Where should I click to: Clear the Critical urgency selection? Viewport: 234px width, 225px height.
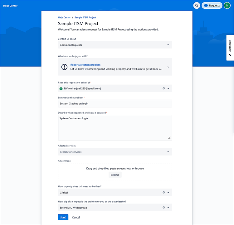pos(163,193)
